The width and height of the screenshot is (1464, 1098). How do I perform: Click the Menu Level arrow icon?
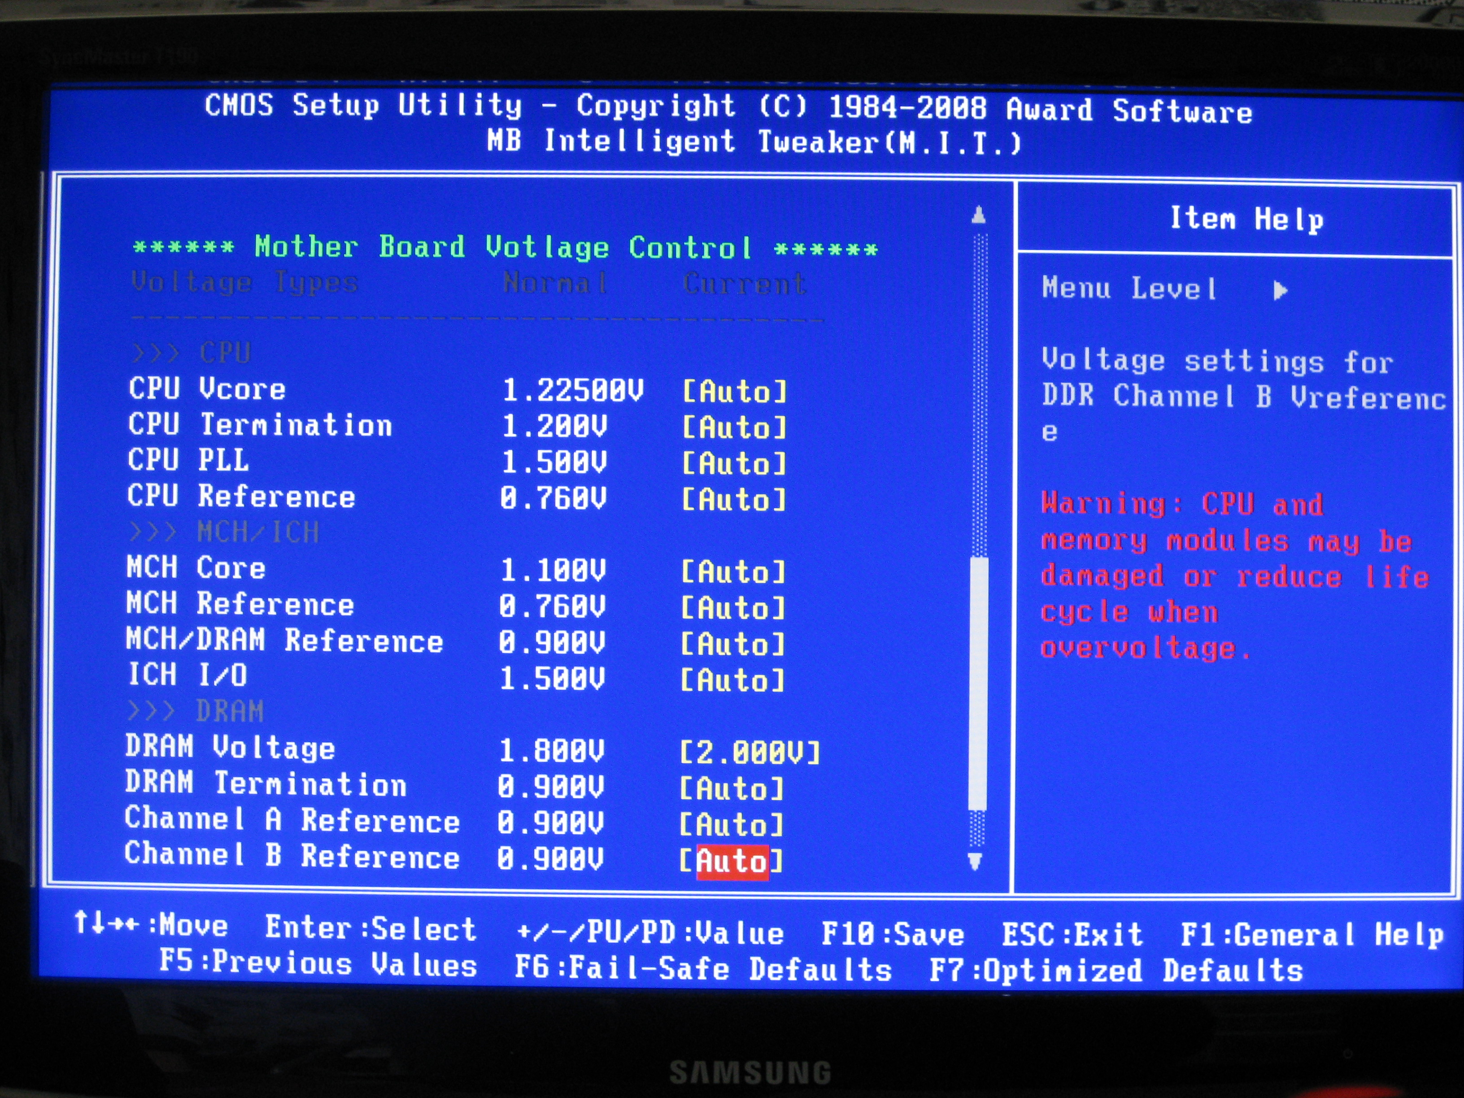[1280, 291]
